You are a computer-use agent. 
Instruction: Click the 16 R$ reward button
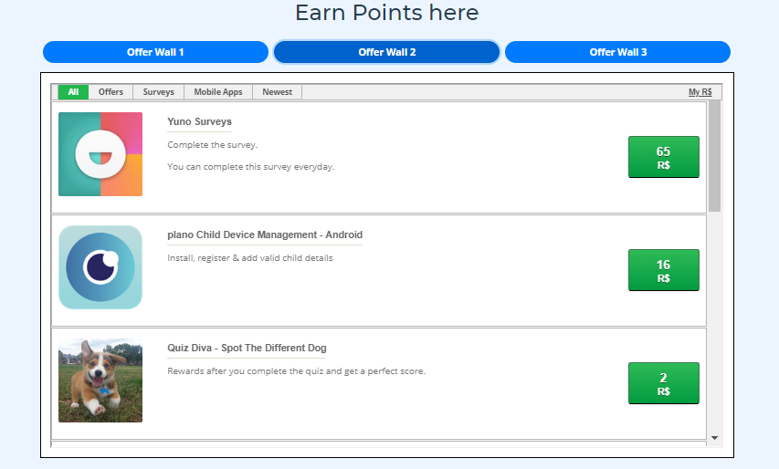click(664, 270)
